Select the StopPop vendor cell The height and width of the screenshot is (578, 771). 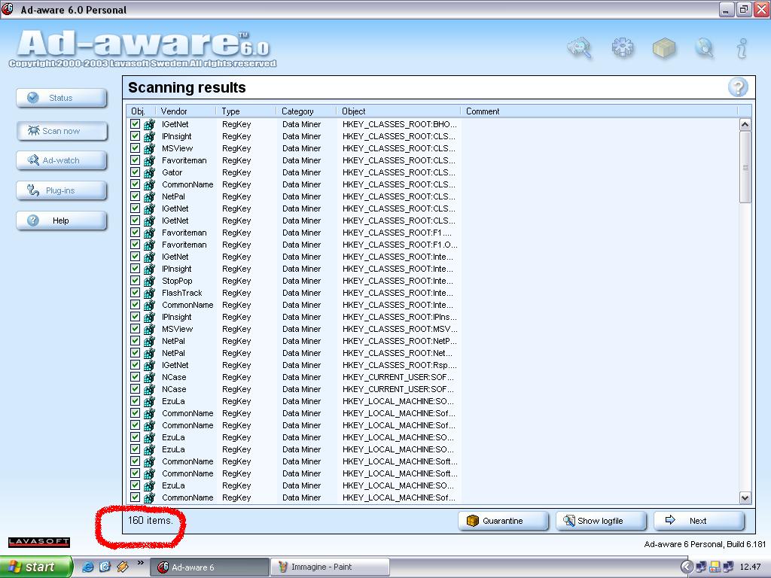pos(177,281)
